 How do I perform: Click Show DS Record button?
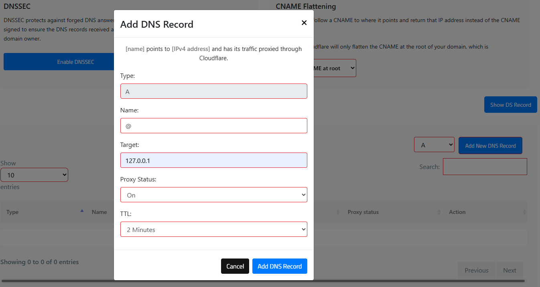[510, 105]
